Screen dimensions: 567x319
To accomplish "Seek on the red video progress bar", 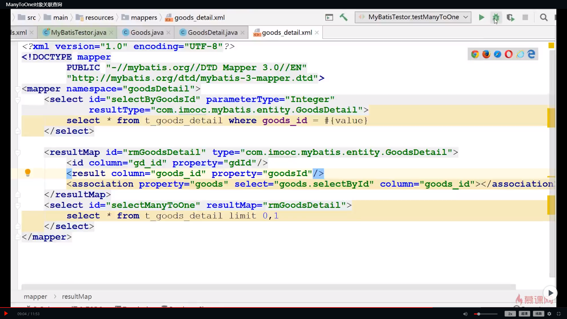I will pos(283,307).
